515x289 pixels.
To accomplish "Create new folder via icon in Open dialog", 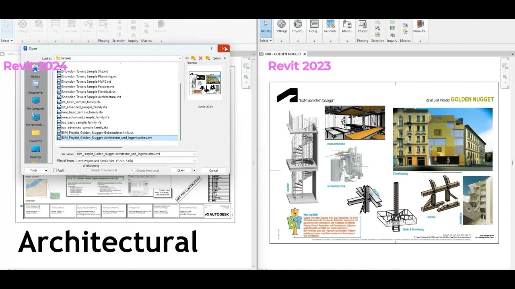I will coord(208,58).
